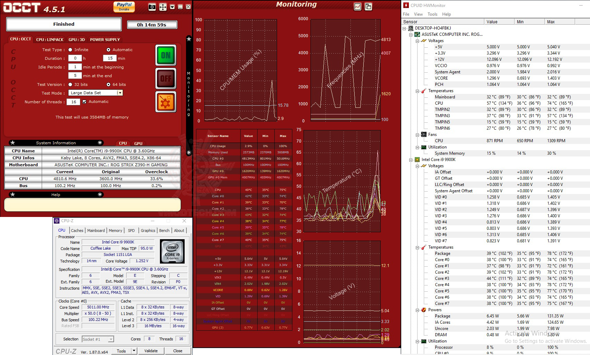Click the chip icon beside Intel Core i9 9900K

[x=417, y=160]
